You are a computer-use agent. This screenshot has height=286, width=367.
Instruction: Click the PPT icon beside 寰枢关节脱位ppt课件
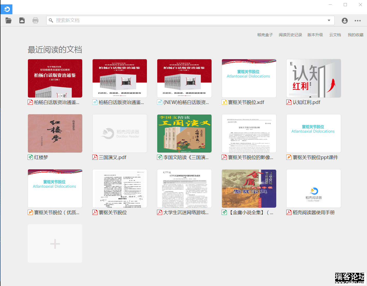coord(289,157)
